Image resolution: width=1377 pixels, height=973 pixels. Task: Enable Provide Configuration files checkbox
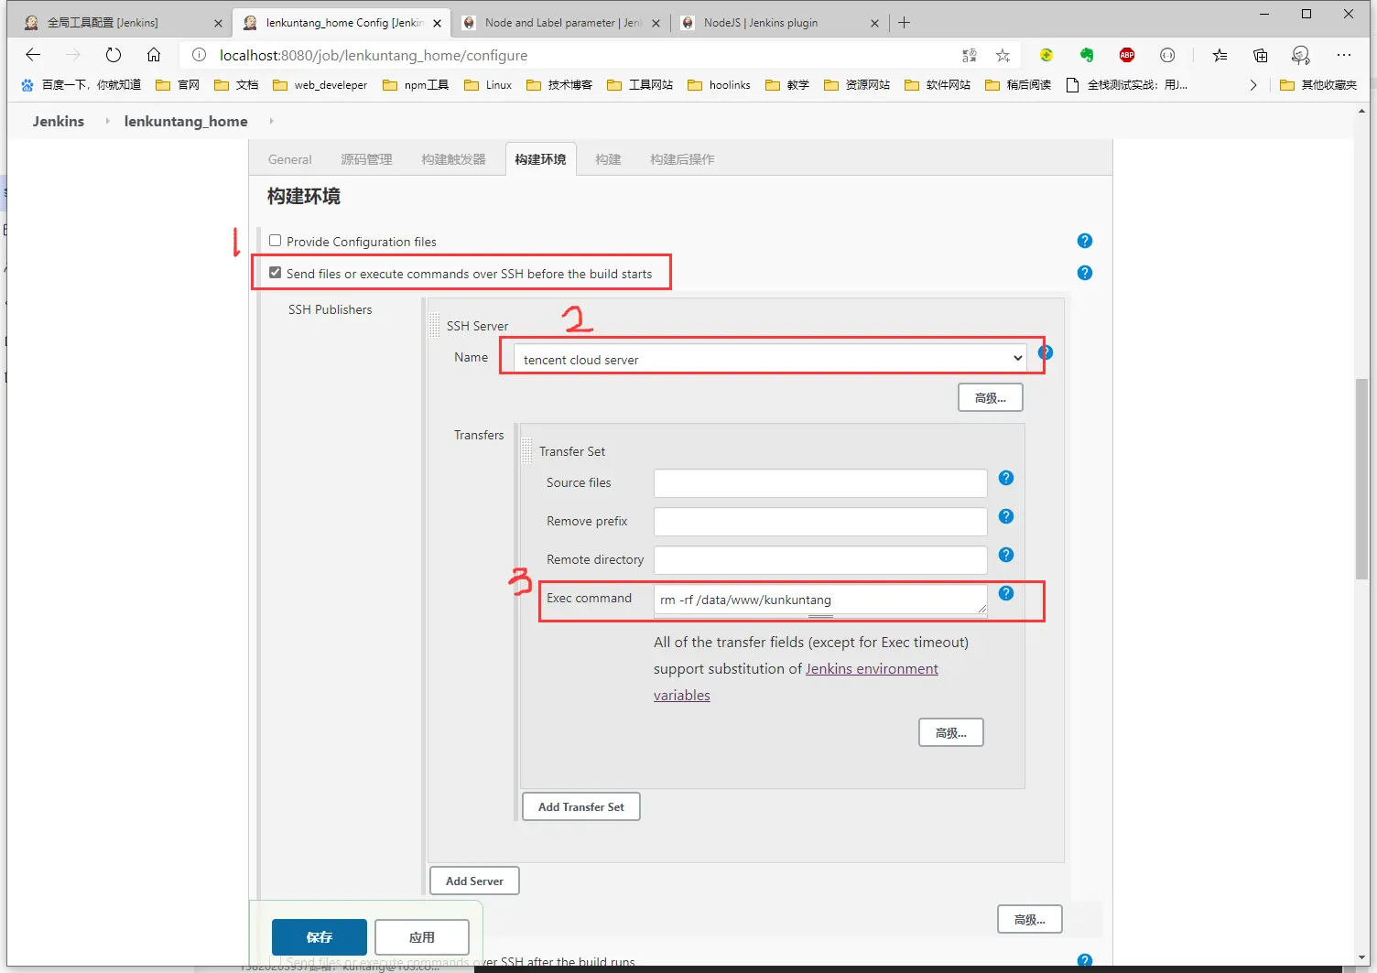[x=275, y=241]
